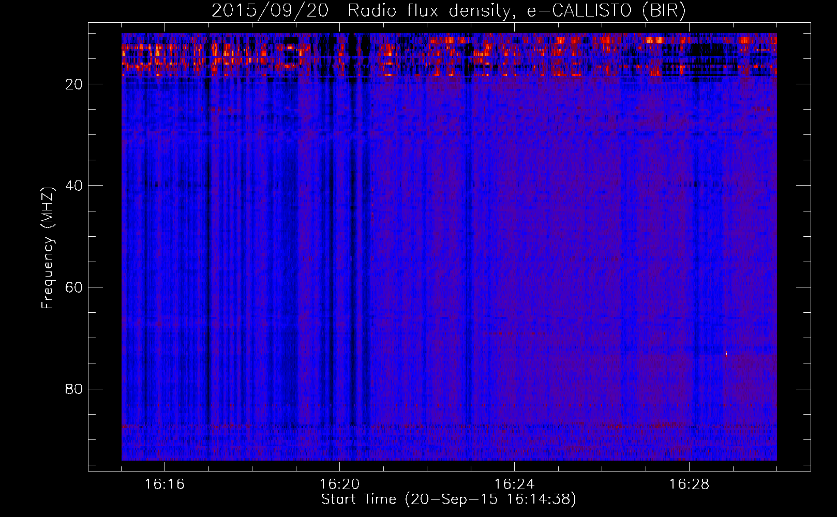
Task: Click the small bright spot near 16:29
Action: (x=726, y=354)
